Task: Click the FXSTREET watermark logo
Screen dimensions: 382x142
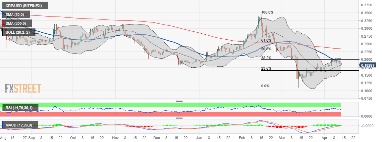Action: 23,89
